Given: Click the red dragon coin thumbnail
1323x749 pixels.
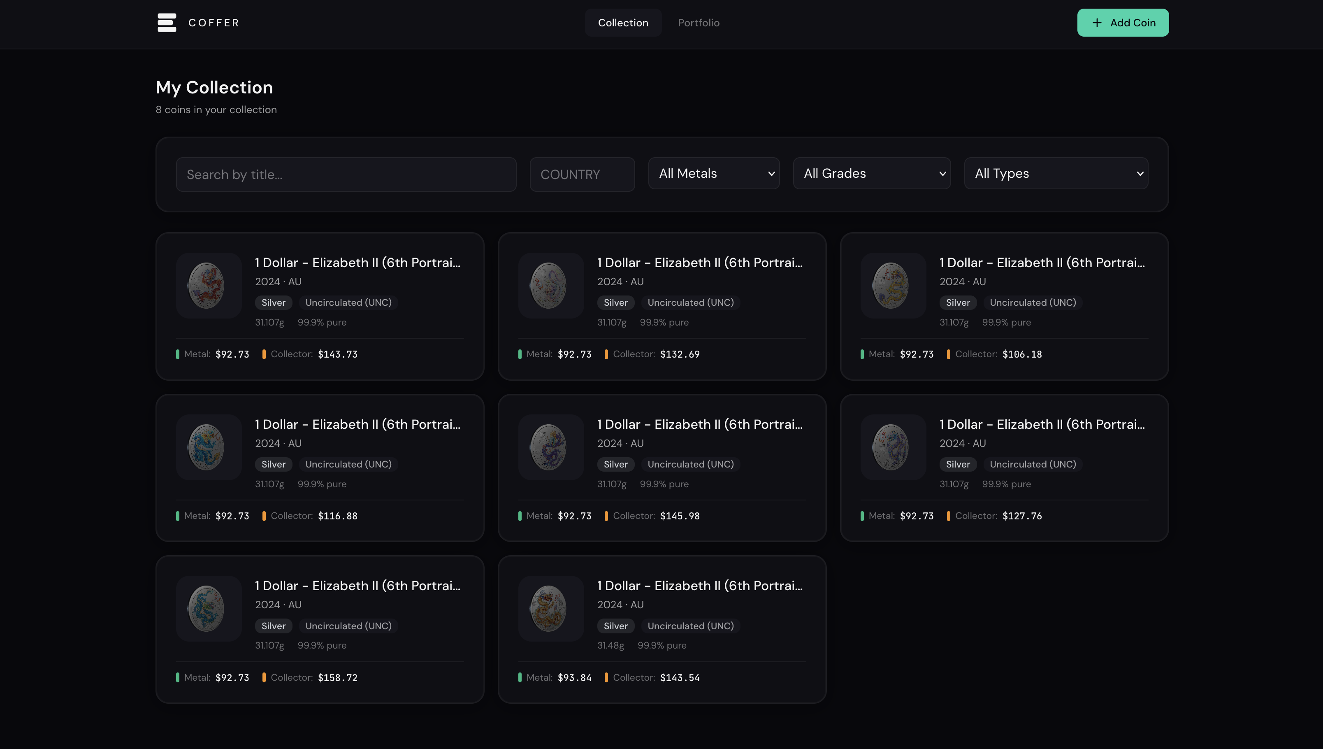Looking at the screenshot, I should (x=208, y=286).
